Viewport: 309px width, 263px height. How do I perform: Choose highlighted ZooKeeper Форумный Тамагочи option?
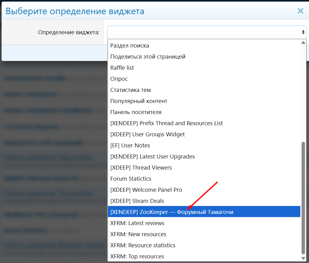pos(172,212)
